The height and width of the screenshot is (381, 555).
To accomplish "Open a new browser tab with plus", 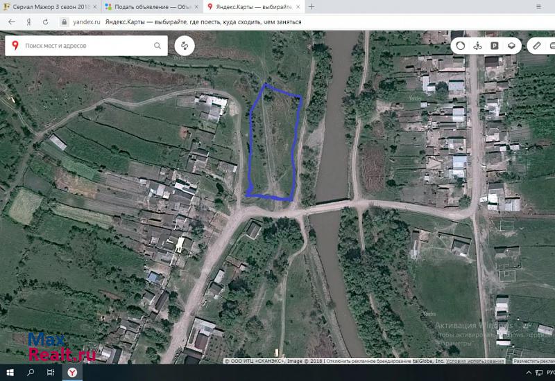I will (311, 6).
